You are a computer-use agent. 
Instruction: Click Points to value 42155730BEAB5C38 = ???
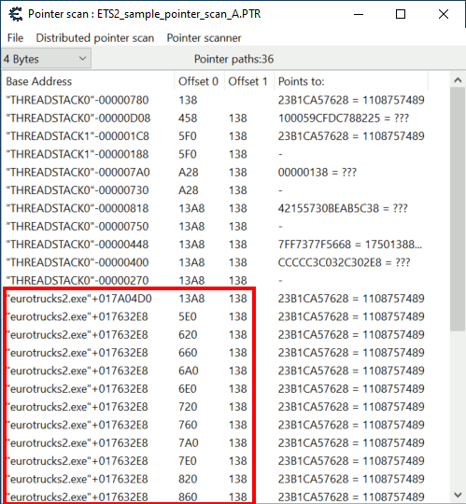pos(343,208)
